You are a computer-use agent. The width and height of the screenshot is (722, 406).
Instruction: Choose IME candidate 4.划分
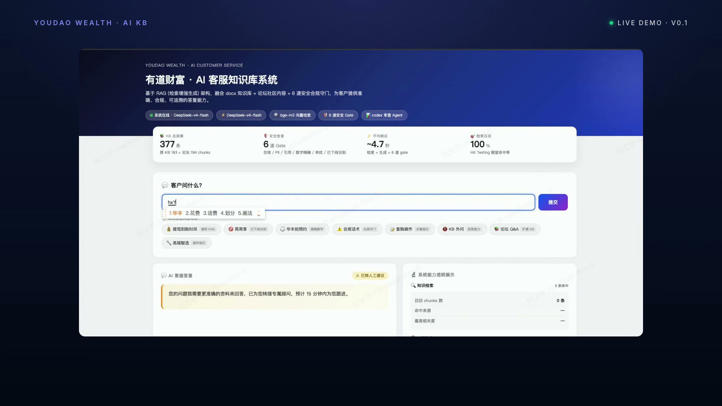click(x=228, y=213)
